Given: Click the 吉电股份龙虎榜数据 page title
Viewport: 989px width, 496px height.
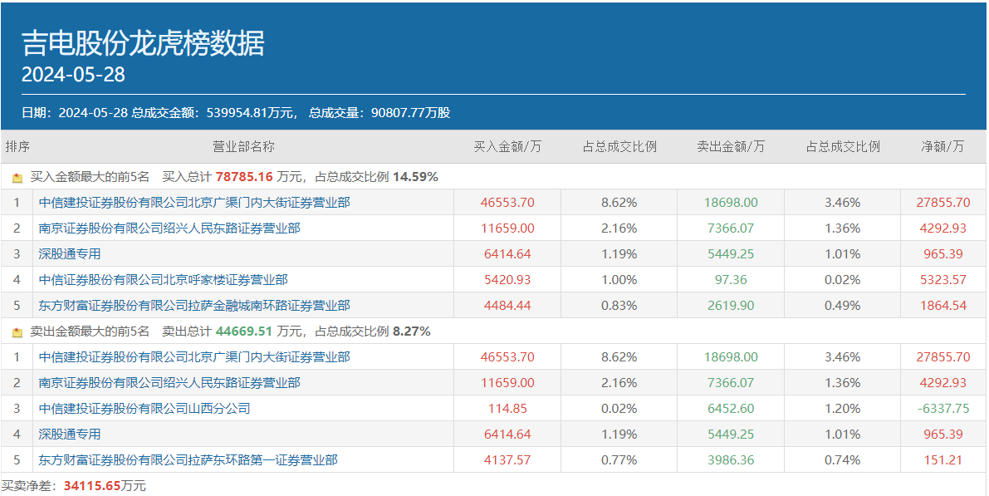Looking at the screenshot, I should [143, 43].
